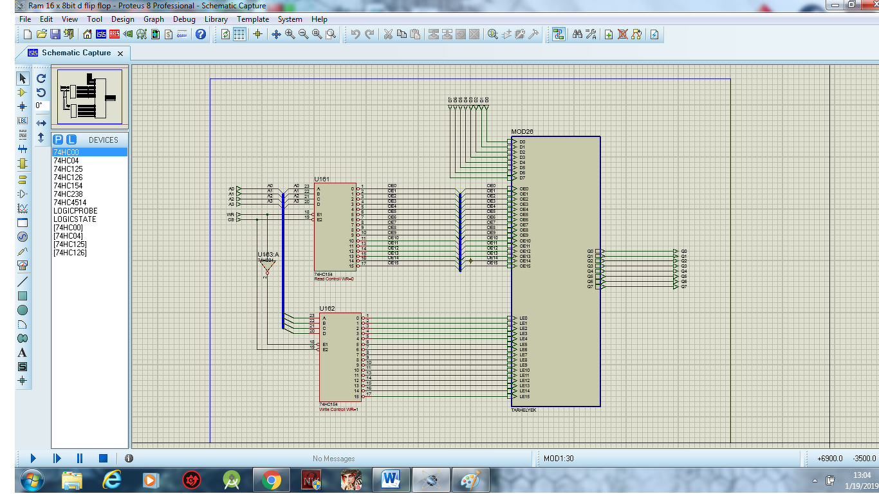Click the binoculars search icon

(x=577, y=34)
